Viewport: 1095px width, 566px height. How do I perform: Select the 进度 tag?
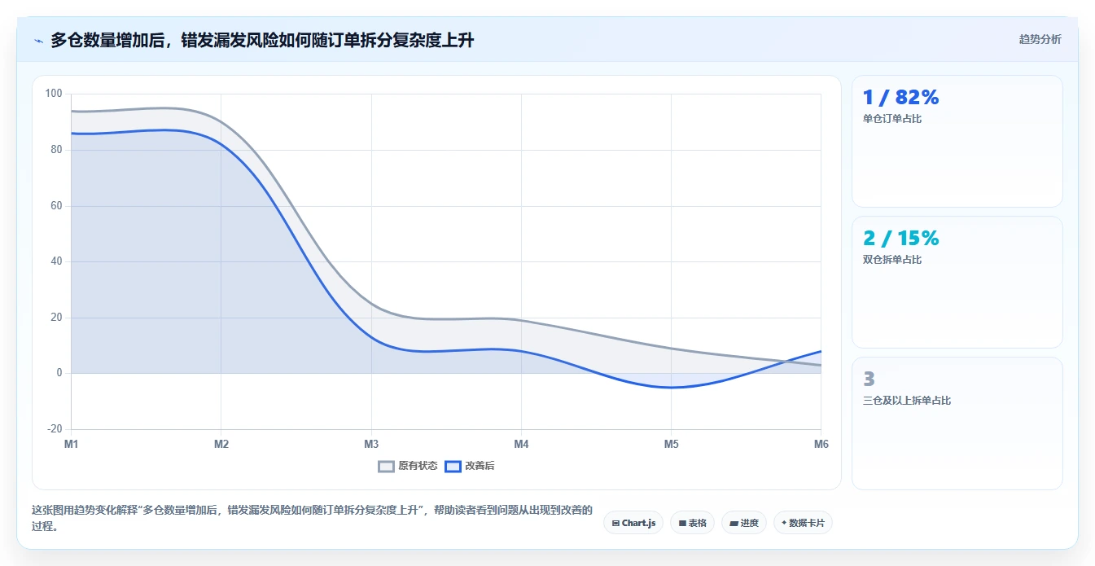point(744,523)
